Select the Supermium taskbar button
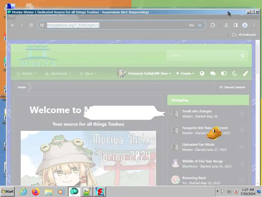Screen dimensions: 262x197 click(74, 191)
